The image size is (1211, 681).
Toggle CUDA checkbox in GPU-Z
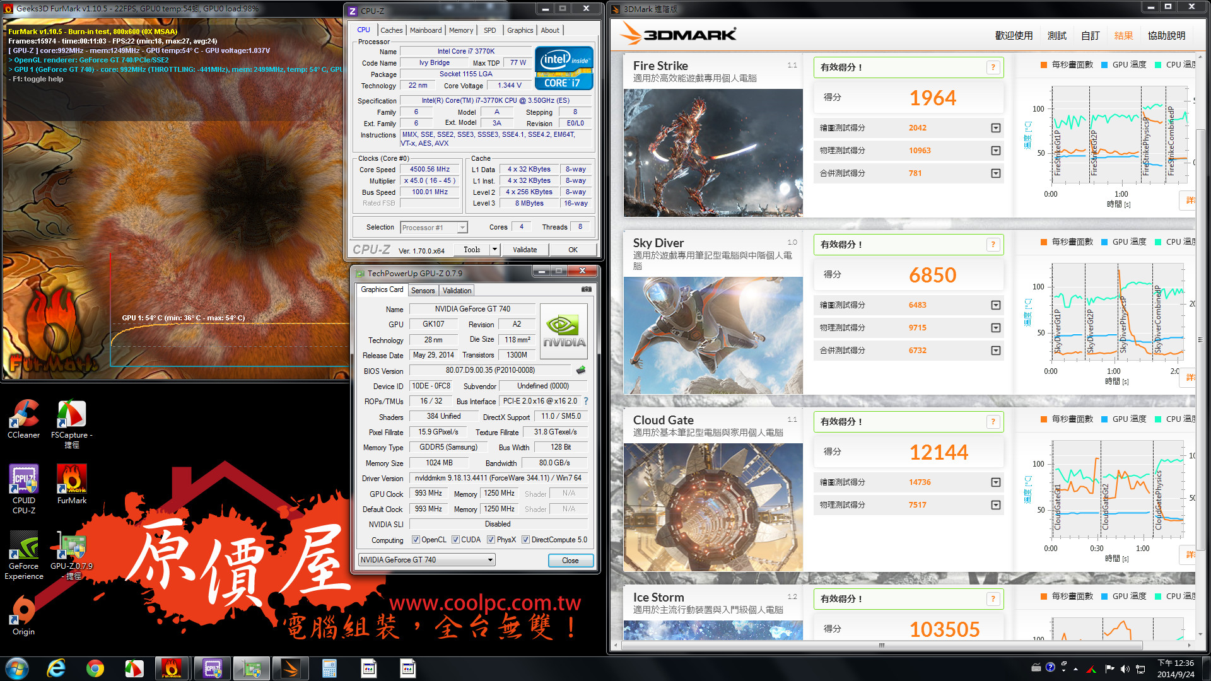[x=455, y=540]
